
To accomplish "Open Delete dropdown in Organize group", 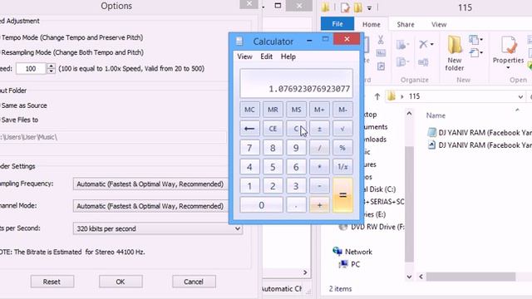I will pyautogui.click(x=432, y=44).
